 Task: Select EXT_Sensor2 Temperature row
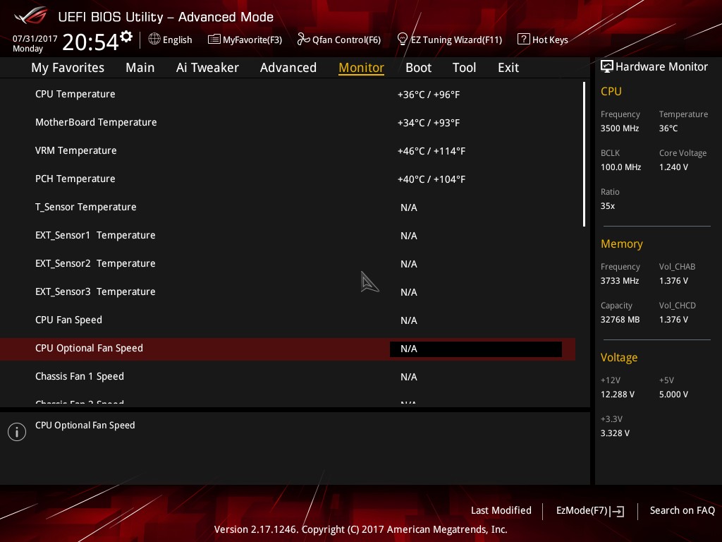[x=288, y=264]
